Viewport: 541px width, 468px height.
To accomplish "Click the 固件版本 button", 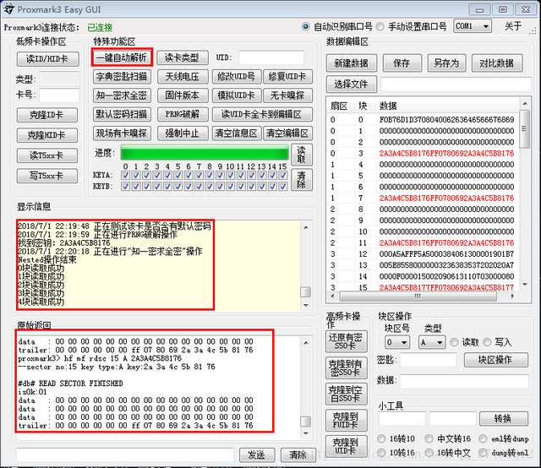I will pos(183,95).
